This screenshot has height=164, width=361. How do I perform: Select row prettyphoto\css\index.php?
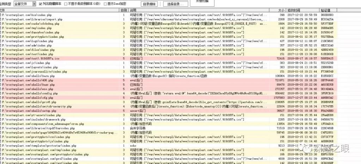[169, 137]
